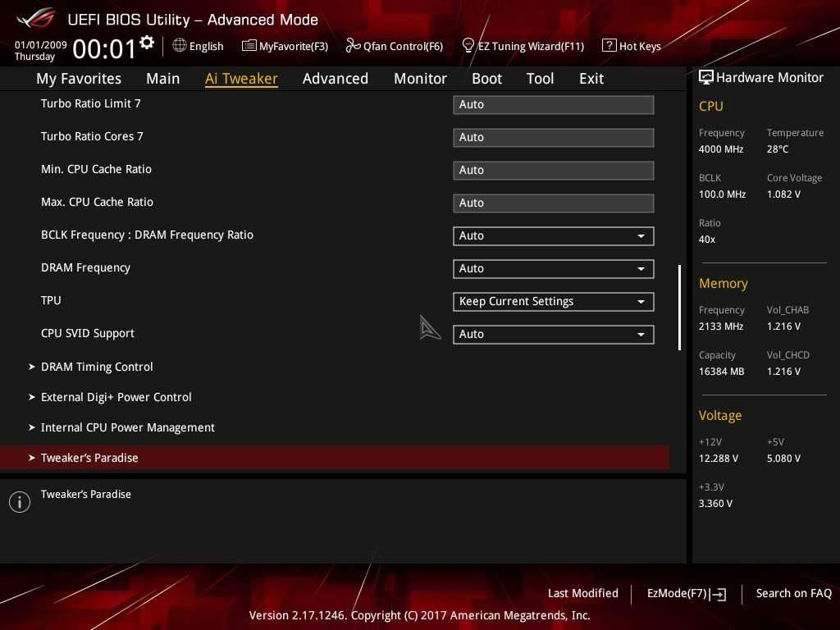Switch to the Monitor tab
Screen dimensions: 840x630
point(420,79)
